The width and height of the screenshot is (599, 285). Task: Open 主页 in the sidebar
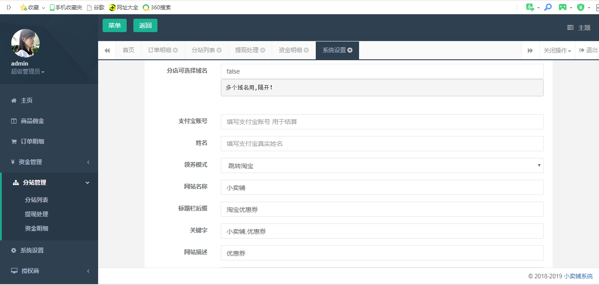(26, 100)
